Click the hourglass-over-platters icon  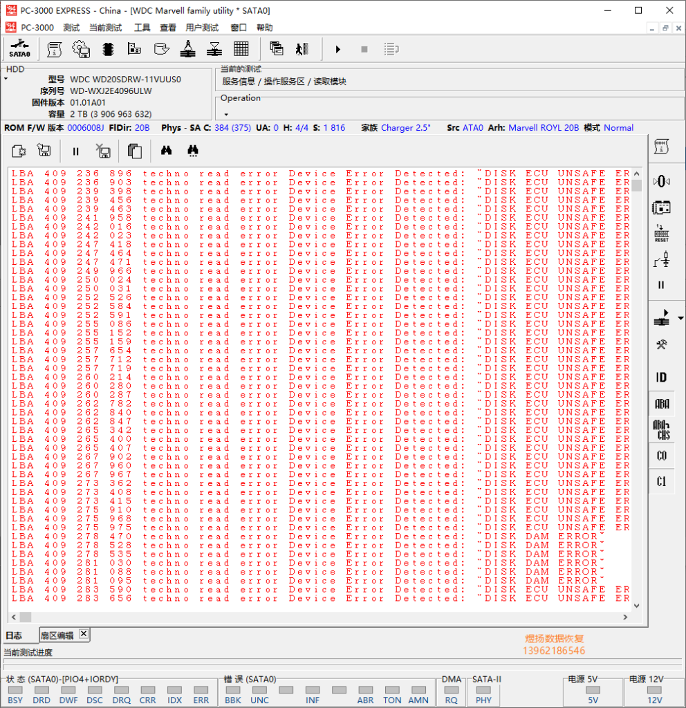[x=214, y=49]
